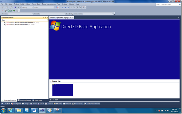
Task: Click the green shield graphics toolbar icon
Action: (14, 10)
